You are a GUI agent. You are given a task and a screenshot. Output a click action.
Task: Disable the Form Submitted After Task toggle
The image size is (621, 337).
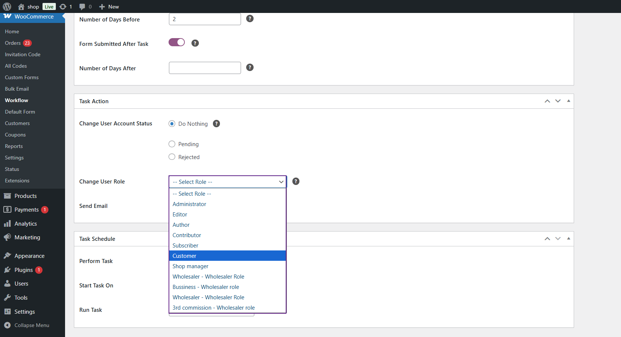click(177, 43)
